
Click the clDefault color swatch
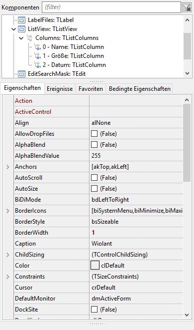pyautogui.click(x=95, y=266)
